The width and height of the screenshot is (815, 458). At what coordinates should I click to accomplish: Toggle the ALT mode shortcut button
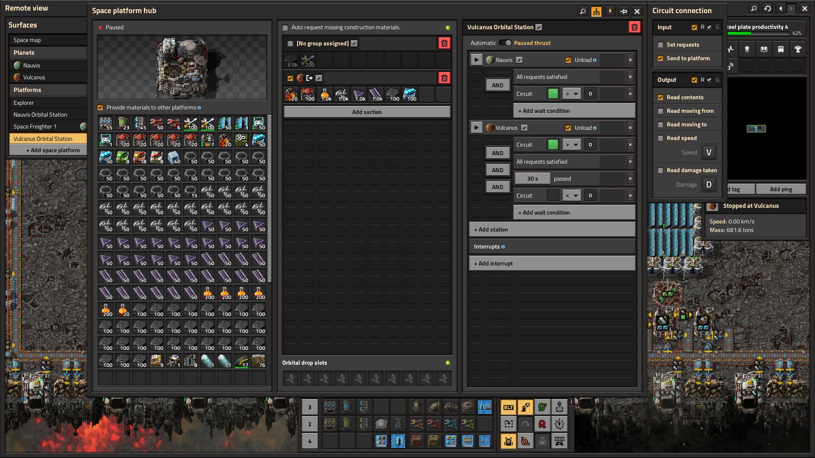[x=508, y=408]
